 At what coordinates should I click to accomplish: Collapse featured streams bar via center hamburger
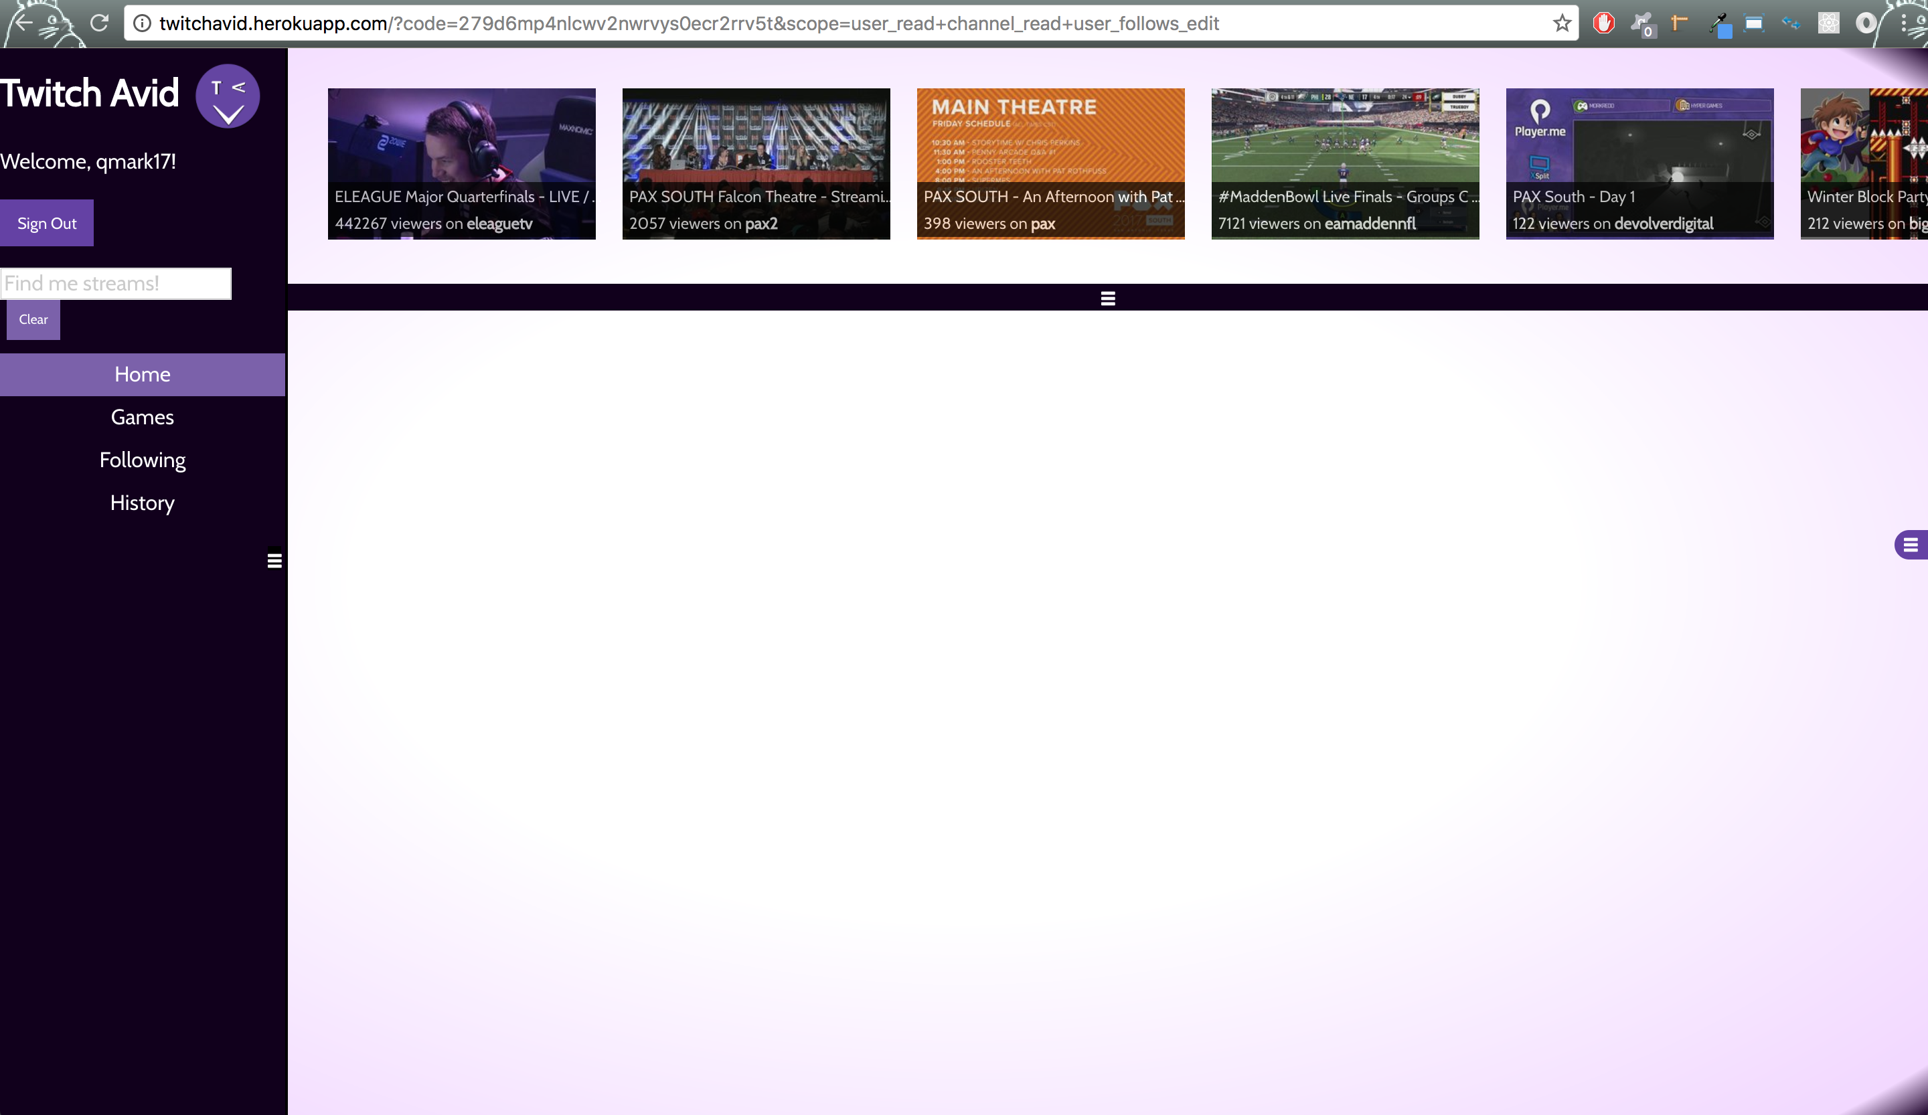[1107, 298]
